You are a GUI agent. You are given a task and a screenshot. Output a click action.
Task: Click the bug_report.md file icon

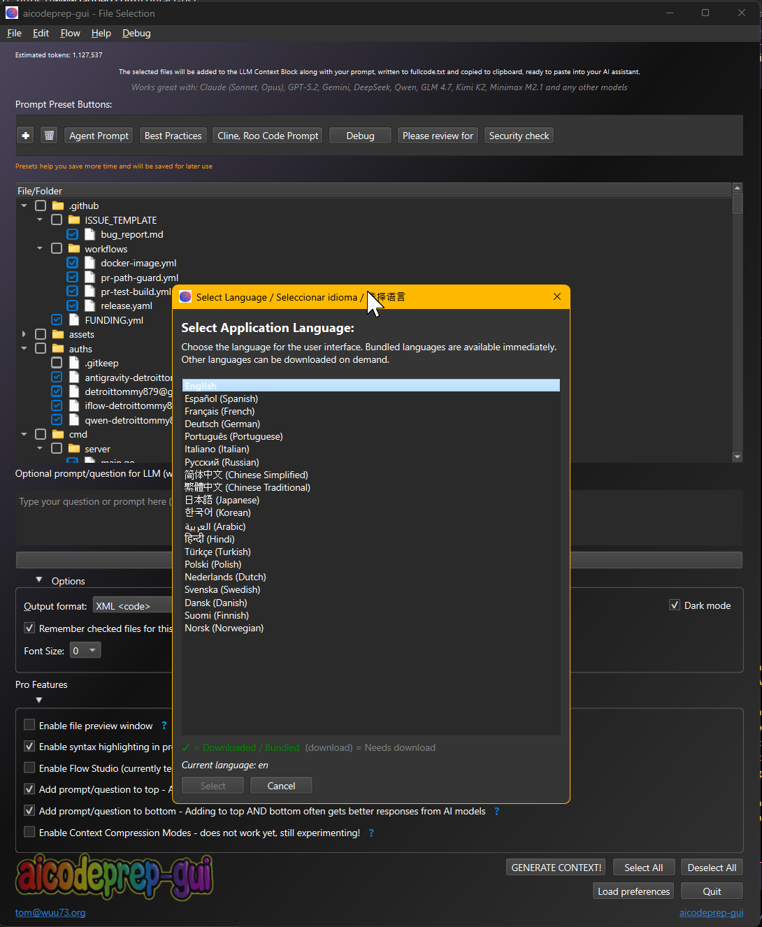[89, 234]
